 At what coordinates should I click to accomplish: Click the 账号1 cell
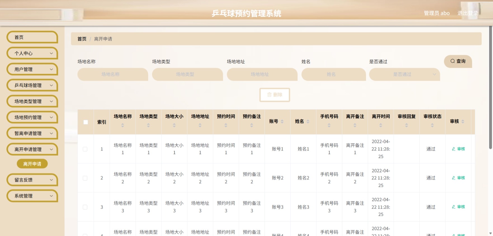point(277,149)
